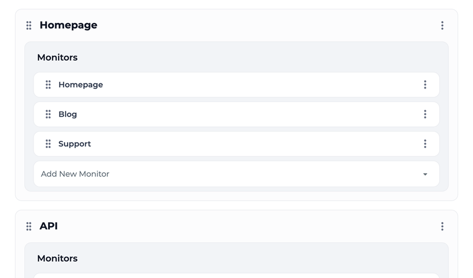Select the Blog monitor name

(68, 114)
